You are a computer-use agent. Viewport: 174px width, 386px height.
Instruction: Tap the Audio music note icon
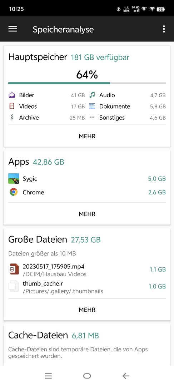[x=92, y=95]
